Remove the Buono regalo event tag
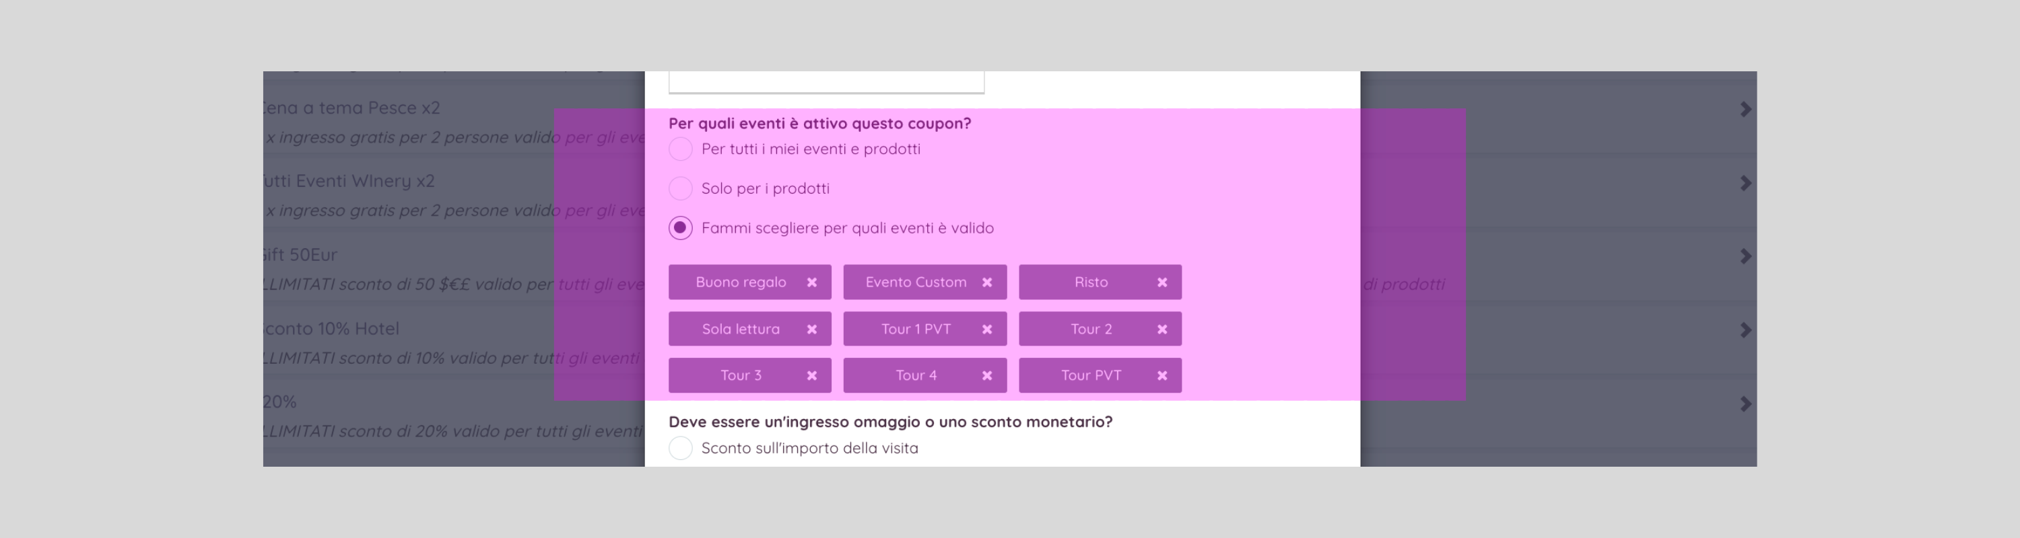 tap(811, 282)
